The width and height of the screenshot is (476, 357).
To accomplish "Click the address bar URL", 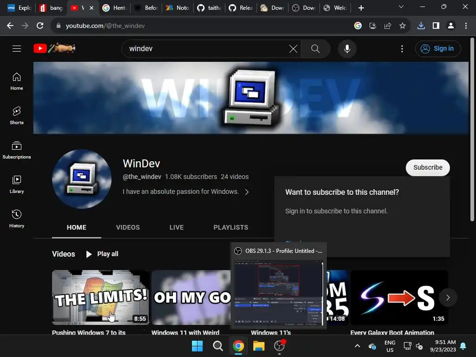I will pos(105,26).
